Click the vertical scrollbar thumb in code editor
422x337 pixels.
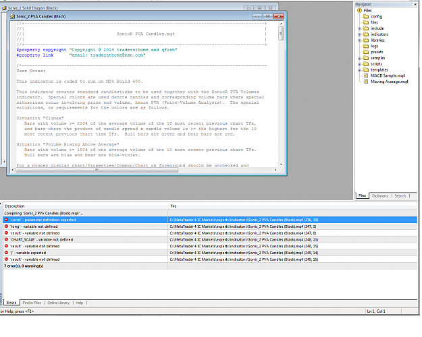pos(281,34)
